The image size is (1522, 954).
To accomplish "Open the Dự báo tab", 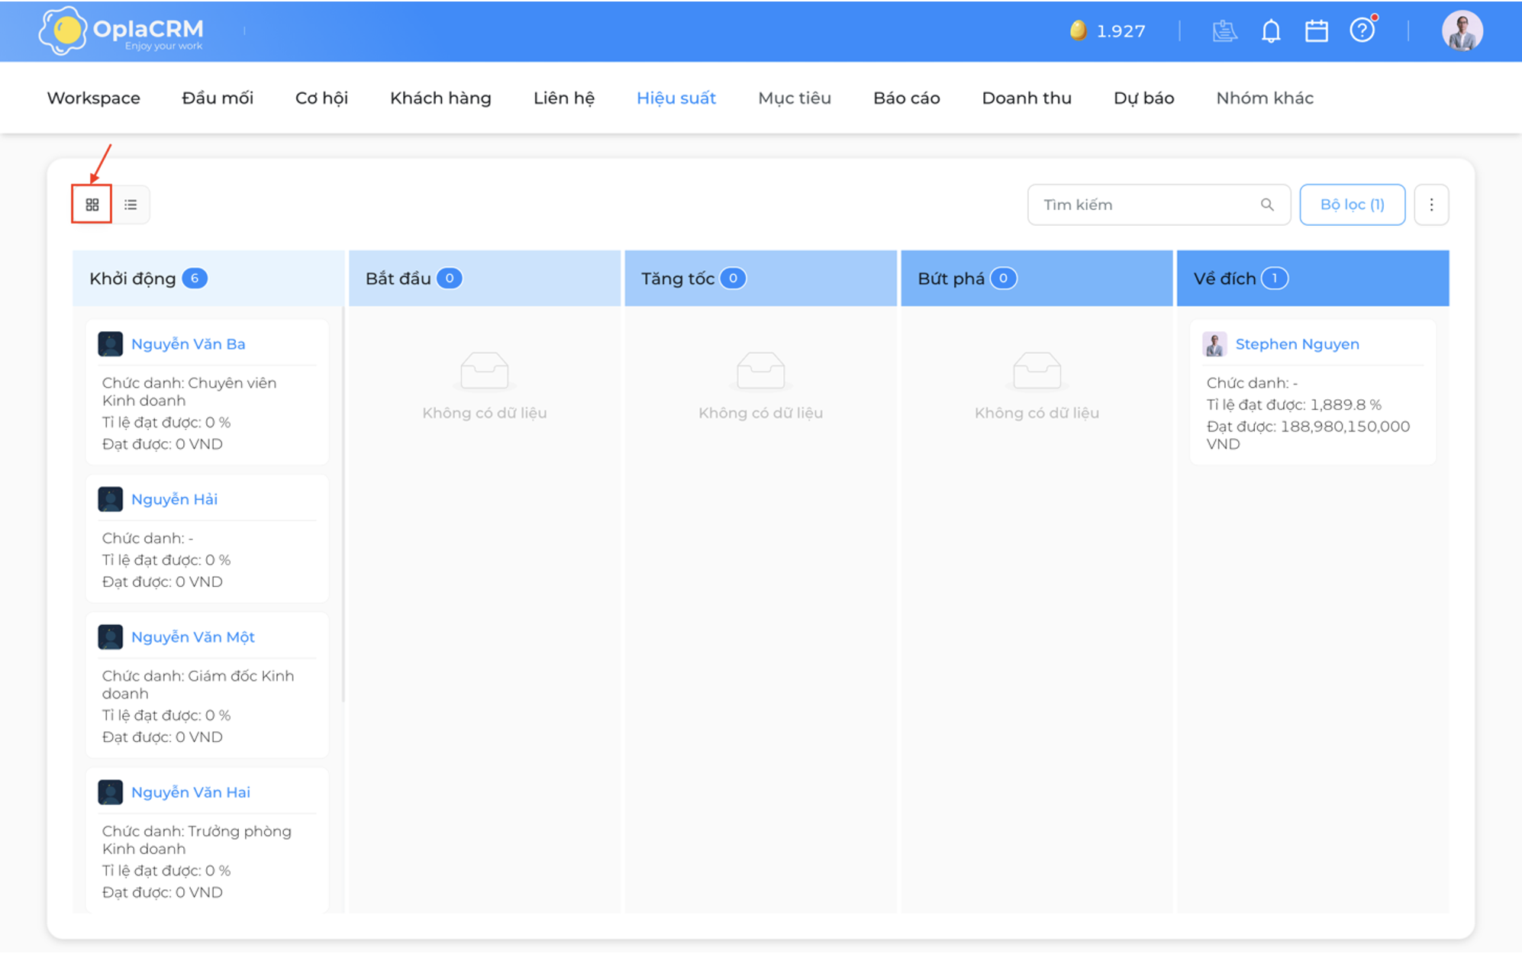I will click(1143, 98).
